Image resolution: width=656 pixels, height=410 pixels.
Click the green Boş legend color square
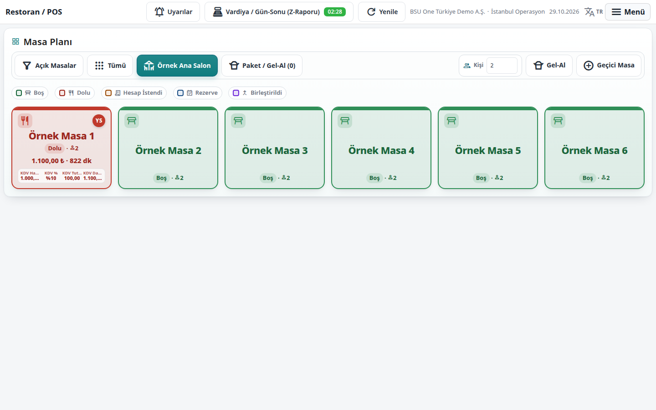[x=19, y=93]
